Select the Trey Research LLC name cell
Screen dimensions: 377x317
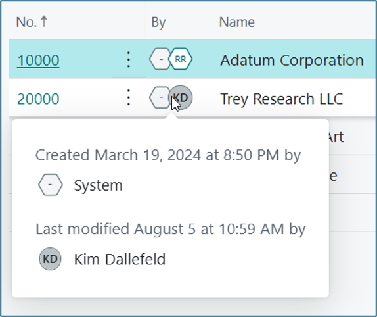click(x=282, y=99)
